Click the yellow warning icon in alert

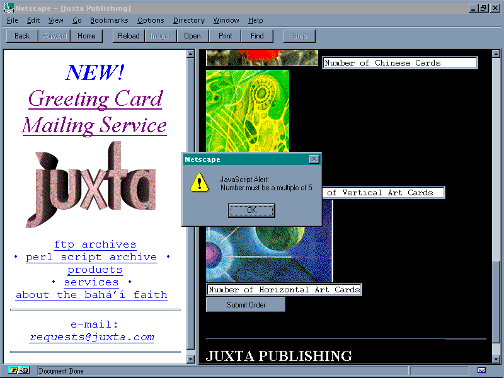(x=199, y=183)
